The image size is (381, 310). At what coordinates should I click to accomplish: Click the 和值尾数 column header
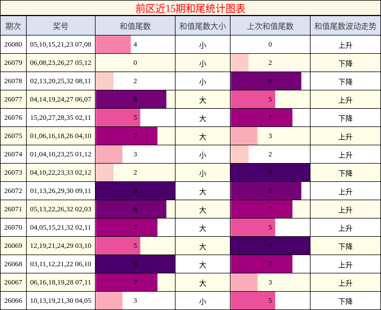click(135, 26)
